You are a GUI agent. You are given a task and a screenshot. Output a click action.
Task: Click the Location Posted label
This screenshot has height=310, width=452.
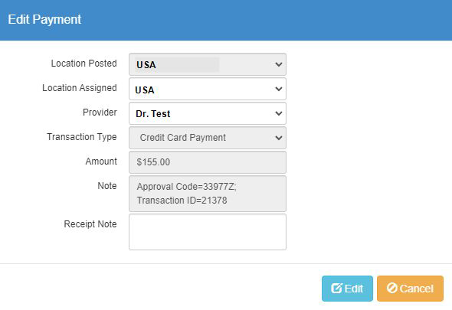click(84, 64)
